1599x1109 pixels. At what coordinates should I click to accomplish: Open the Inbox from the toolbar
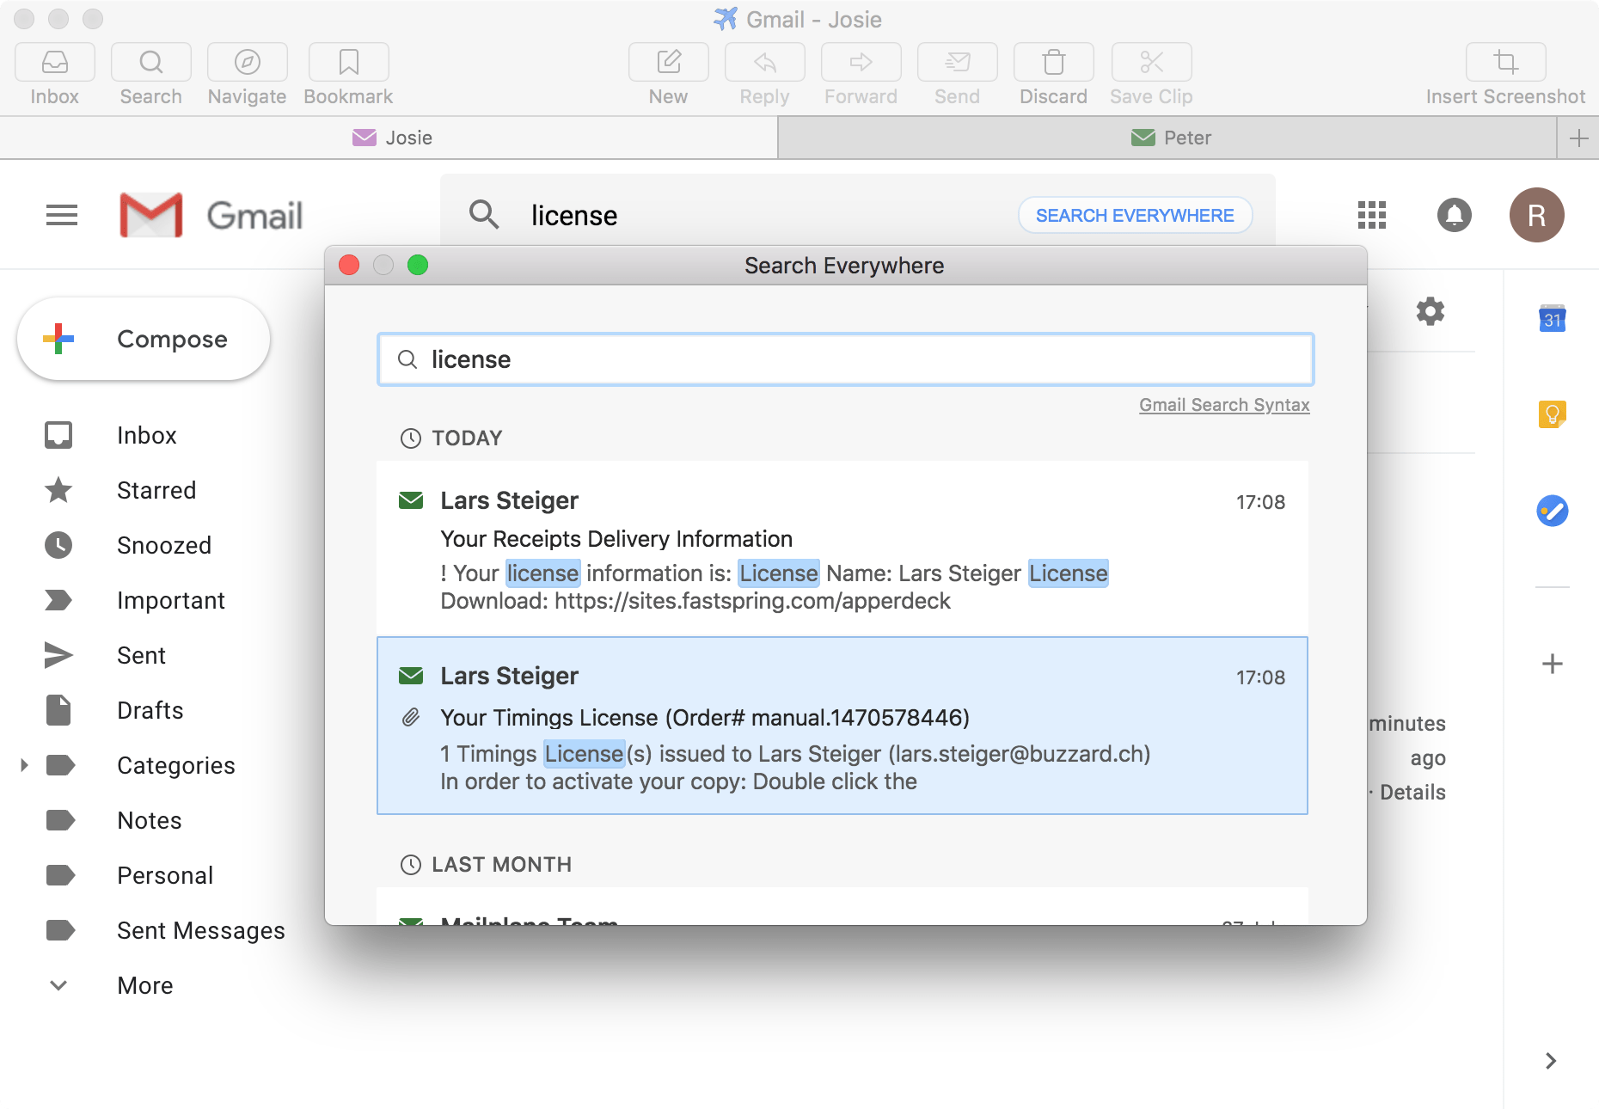(x=54, y=71)
